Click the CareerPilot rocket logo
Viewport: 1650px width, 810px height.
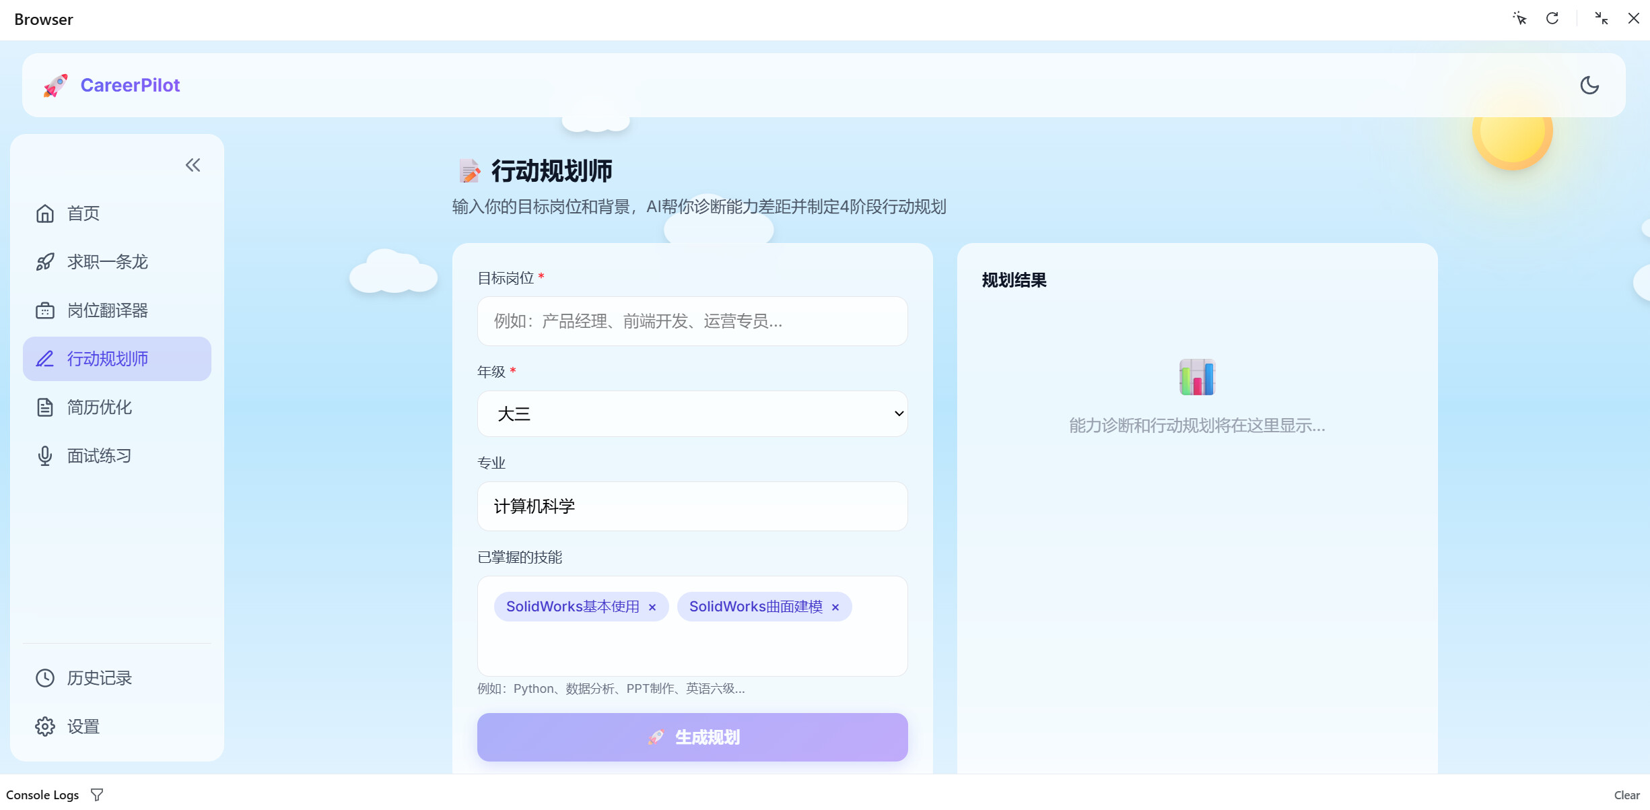point(56,86)
